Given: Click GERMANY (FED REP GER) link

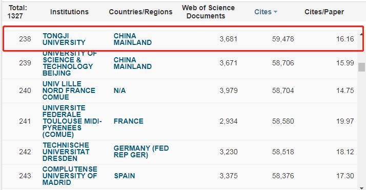Looking at the screenshot, I should [141, 152].
